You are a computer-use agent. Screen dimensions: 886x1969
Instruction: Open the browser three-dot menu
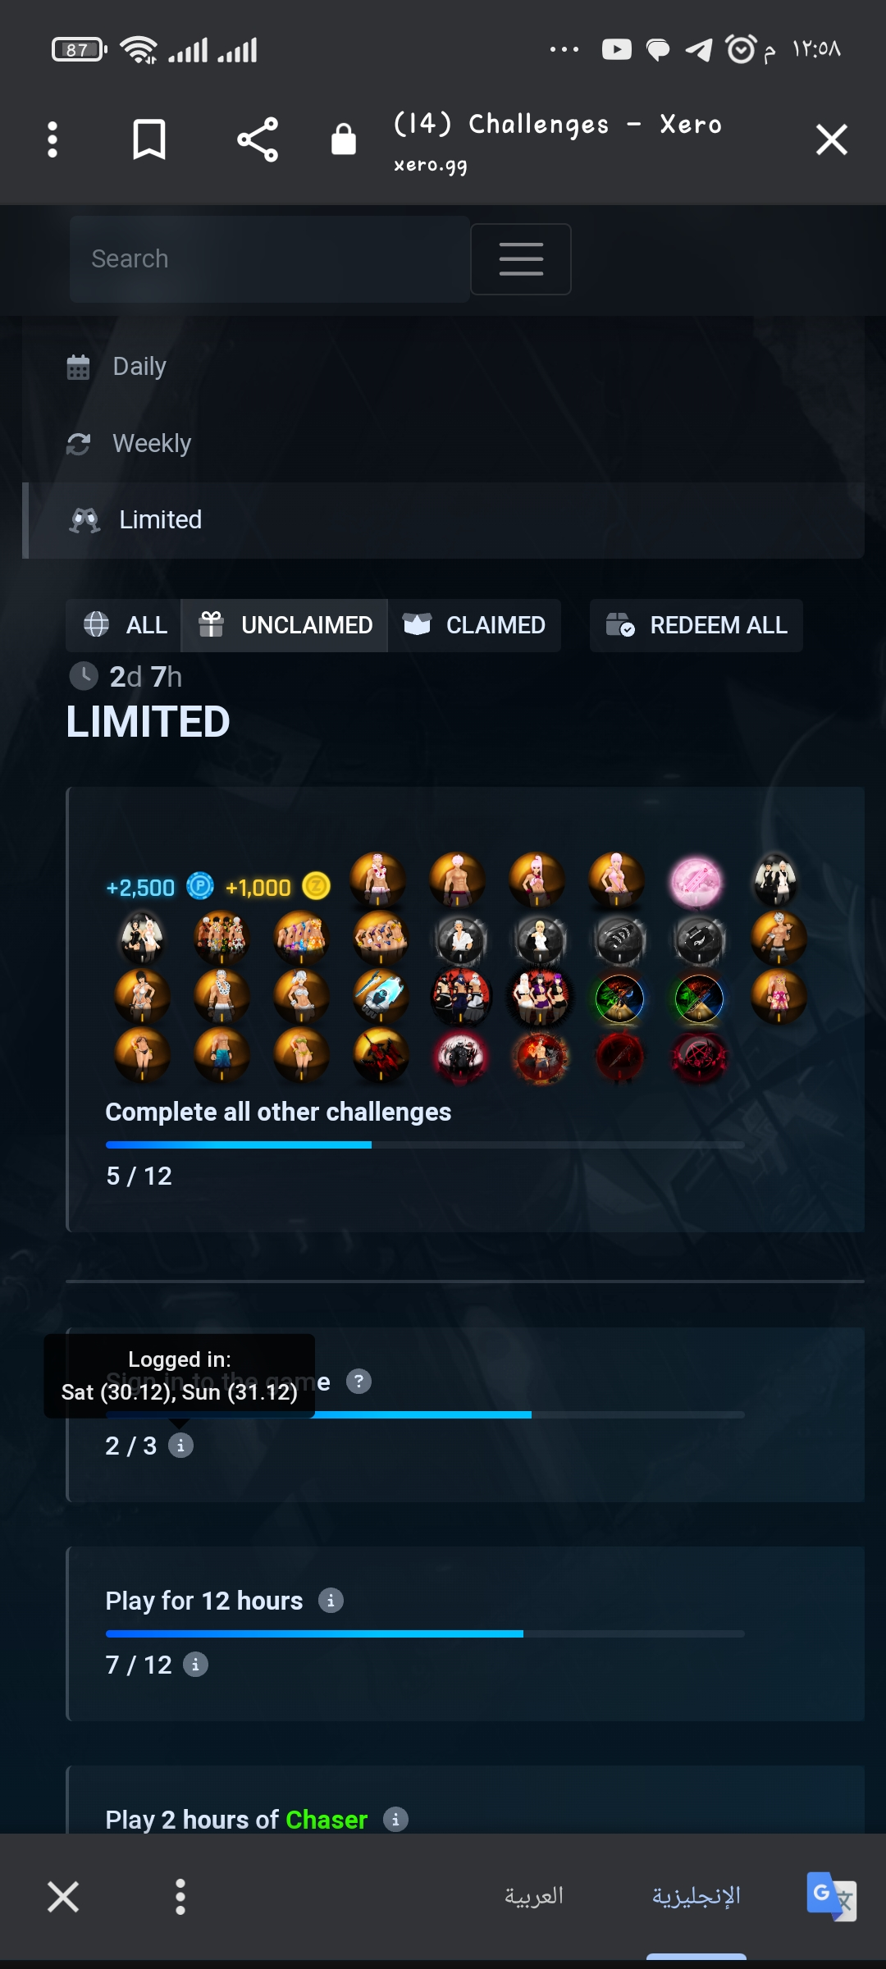tap(53, 139)
